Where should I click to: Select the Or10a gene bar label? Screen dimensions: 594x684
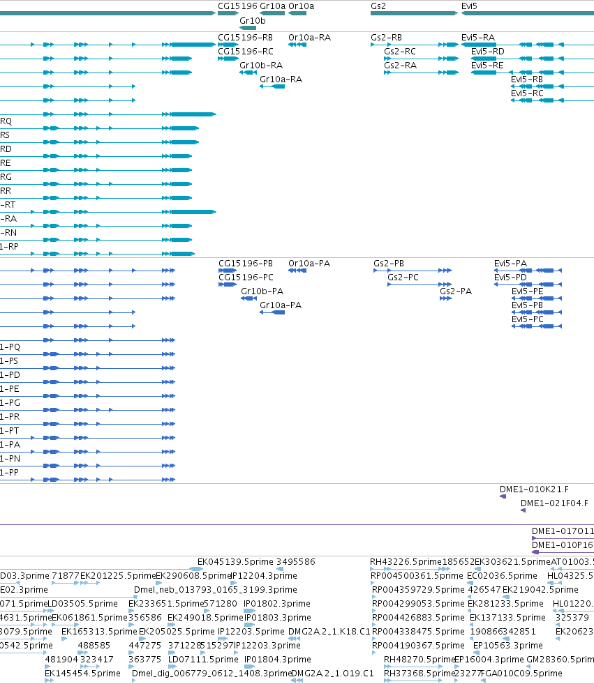(302, 6)
